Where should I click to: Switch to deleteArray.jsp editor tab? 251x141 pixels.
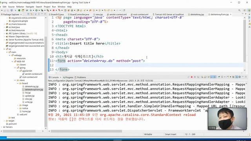[196, 14]
